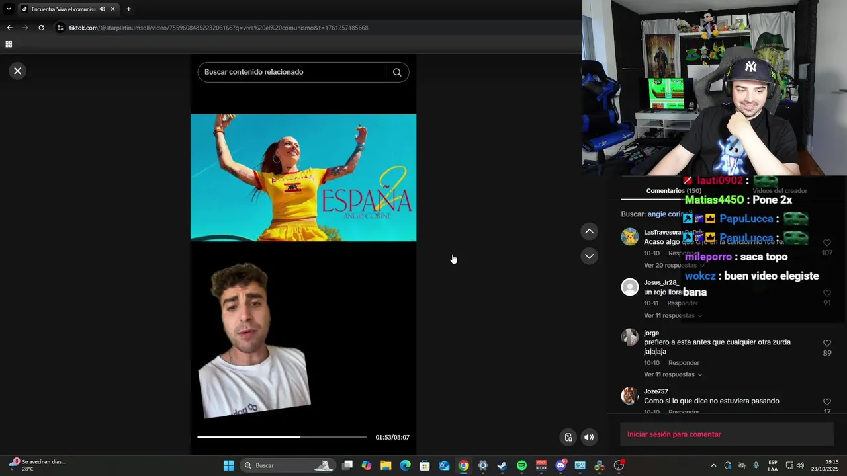847x476 pixels.
Task: Switch to the Videos del creador tab
Action: point(780,191)
